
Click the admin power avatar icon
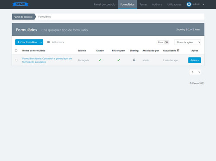(x=189, y=4)
